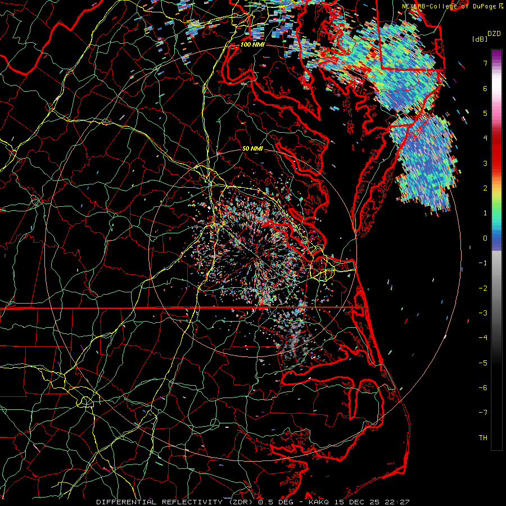Select the 2 tick label on the scale
506x506 pixels.
485,188
